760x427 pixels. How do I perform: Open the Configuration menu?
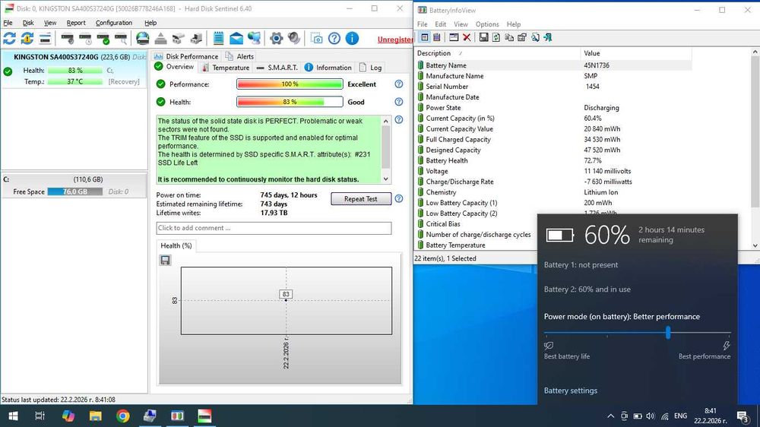click(x=114, y=23)
